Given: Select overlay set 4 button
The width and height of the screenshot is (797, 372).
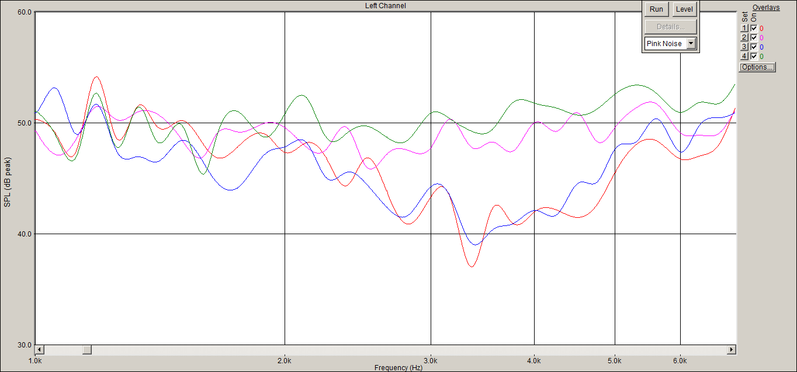Looking at the screenshot, I should pyautogui.click(x=744, y=56).
